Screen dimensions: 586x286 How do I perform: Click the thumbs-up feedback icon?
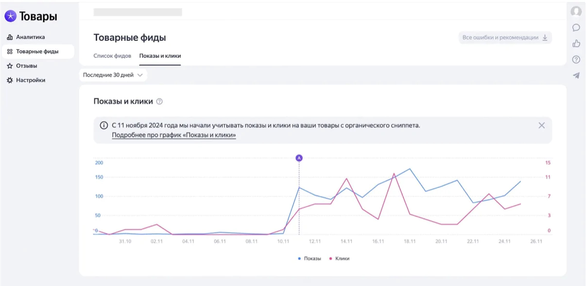point(576,44)
